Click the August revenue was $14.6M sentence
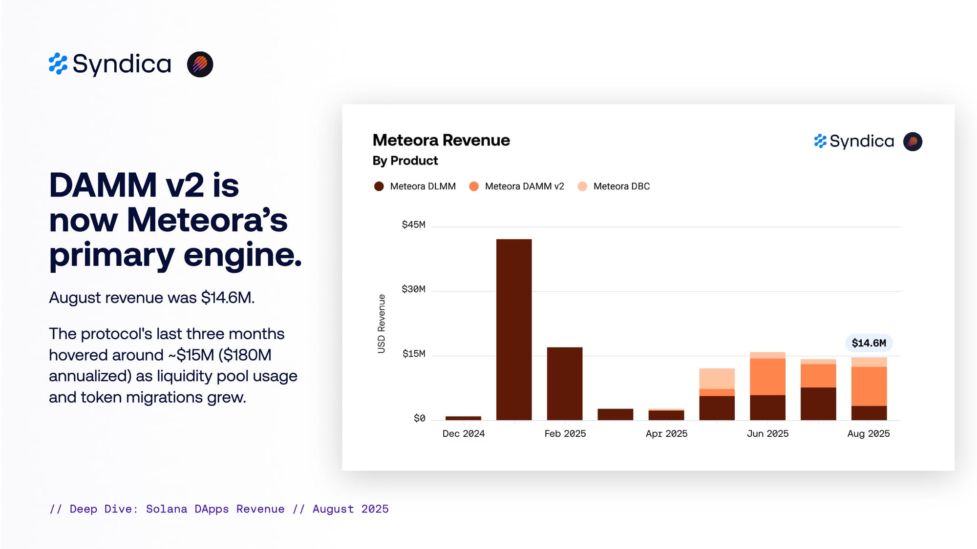The height and width of the screenshot is (549, 977). point(151,298)
